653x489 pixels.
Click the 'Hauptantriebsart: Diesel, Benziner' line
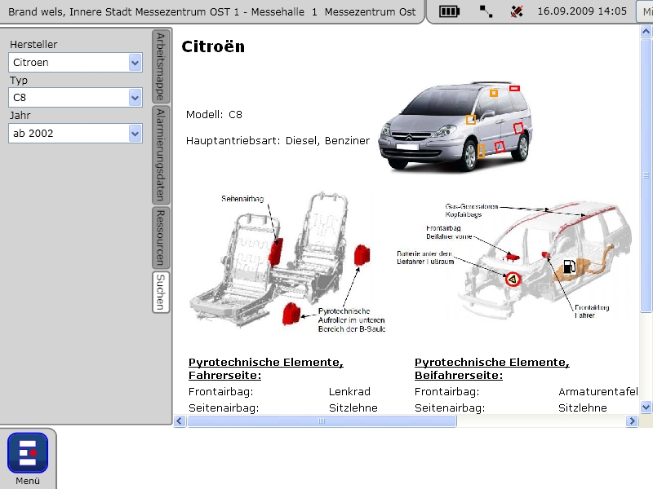(x=278, y=141)
